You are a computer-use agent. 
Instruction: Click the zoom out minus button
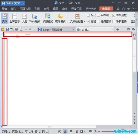coord(99,131)
